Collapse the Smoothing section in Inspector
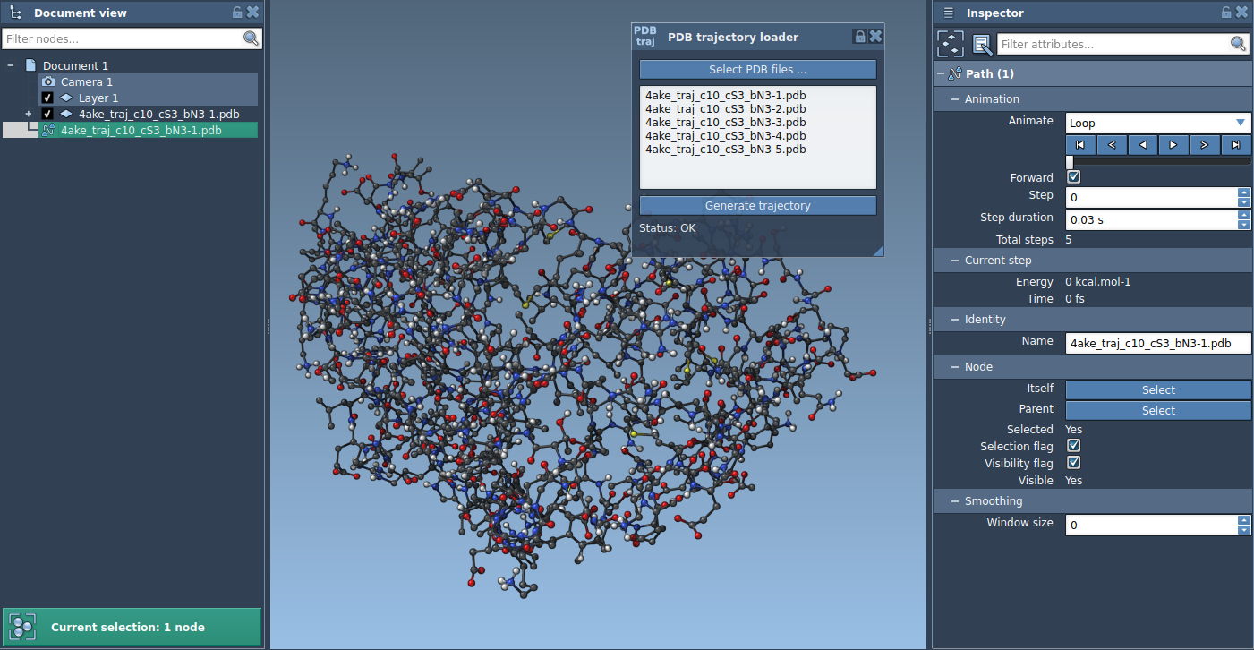The image size is (1254, 650). 954,501
